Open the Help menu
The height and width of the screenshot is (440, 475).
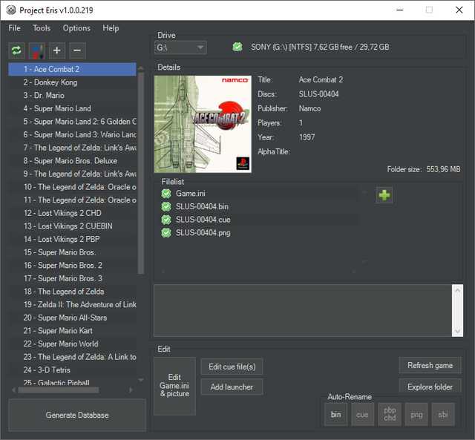(x=111, y=28)
